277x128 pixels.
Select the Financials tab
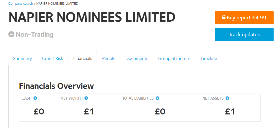(83, 59)
